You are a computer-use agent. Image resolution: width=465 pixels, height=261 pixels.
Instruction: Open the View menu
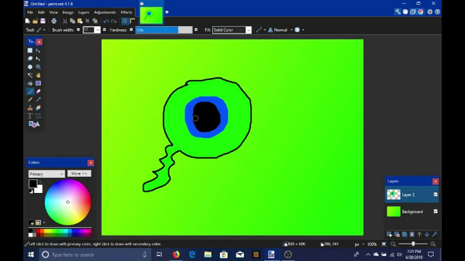pos(53,12)
